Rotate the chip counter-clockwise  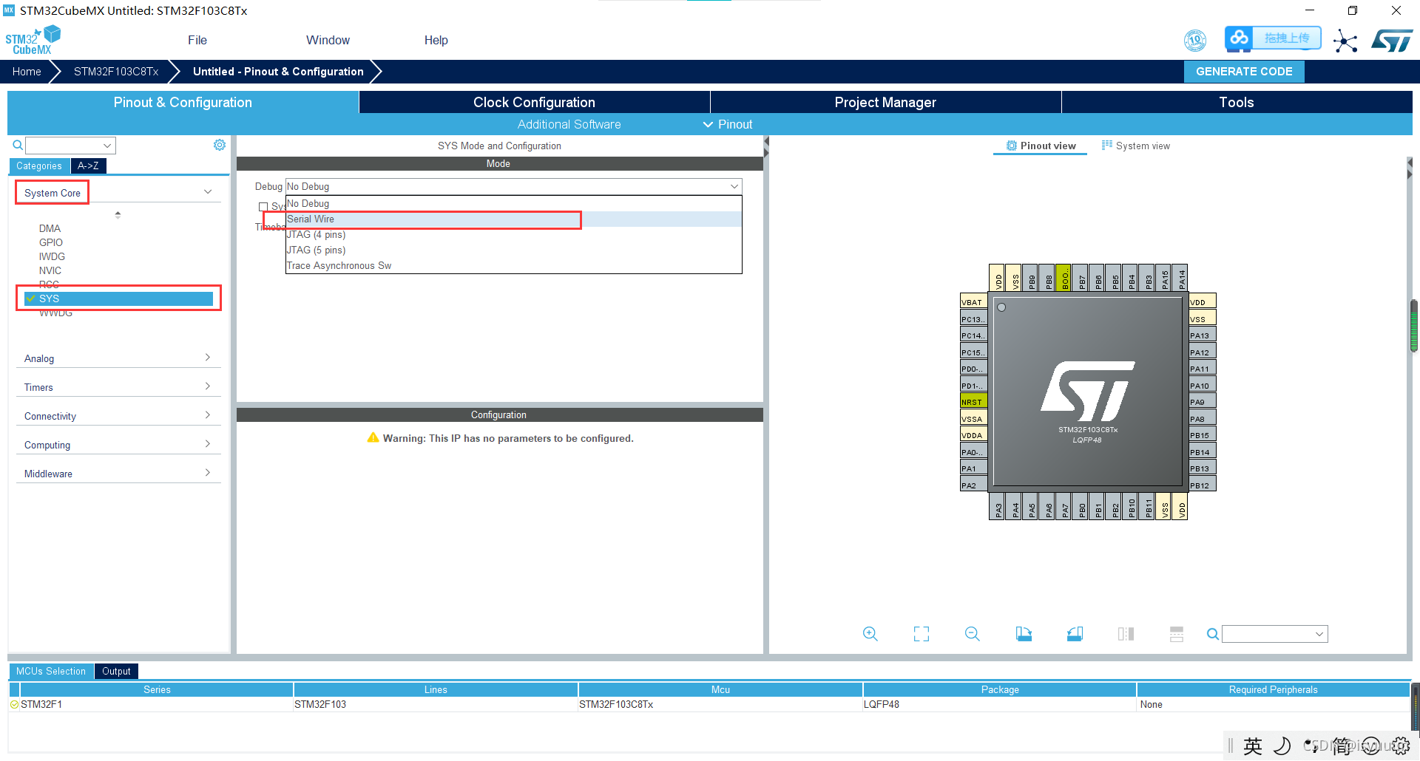pos(1075,634)
